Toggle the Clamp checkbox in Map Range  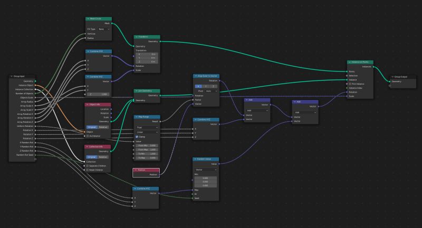click(x=137, y=137)
